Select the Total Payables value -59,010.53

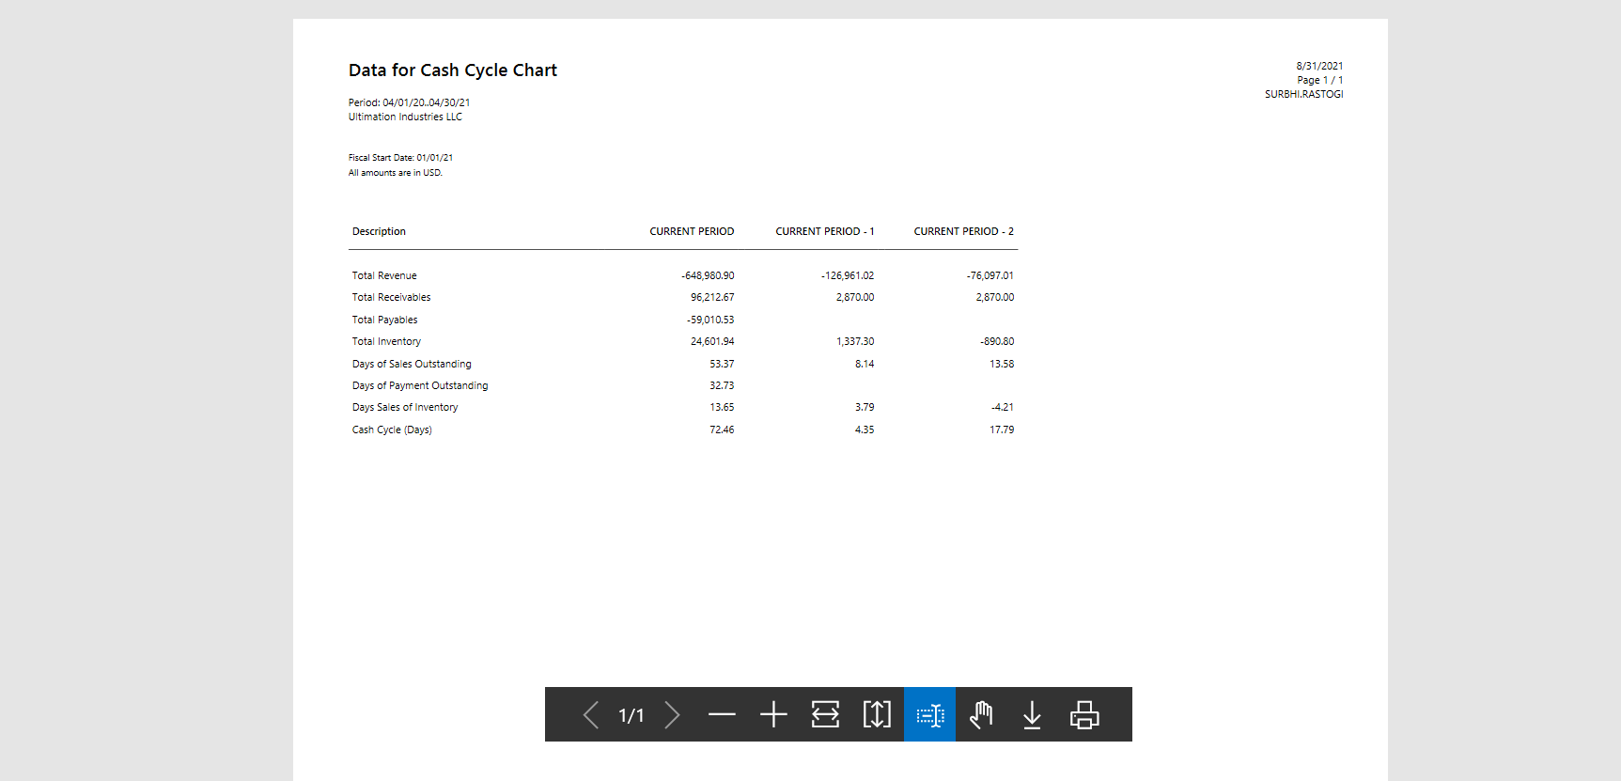710,320
